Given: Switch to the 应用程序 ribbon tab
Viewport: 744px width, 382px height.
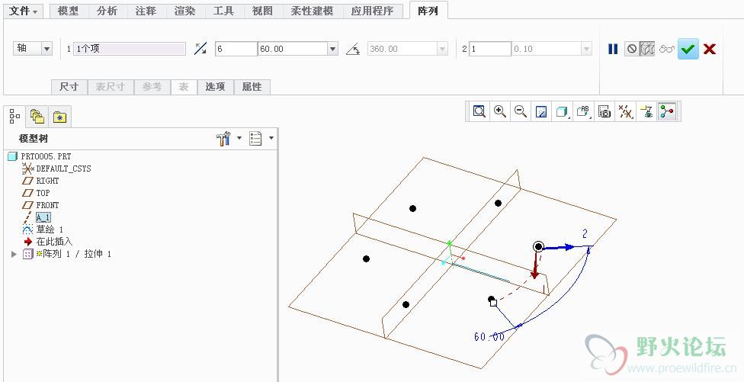Looking at the screenshot, I should click(x=373, y=11).
